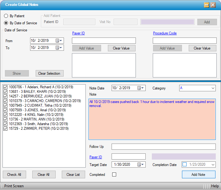Enable the Completion Date checkbox
Viewport: 221px width, 190px height.
click(185, 164)
